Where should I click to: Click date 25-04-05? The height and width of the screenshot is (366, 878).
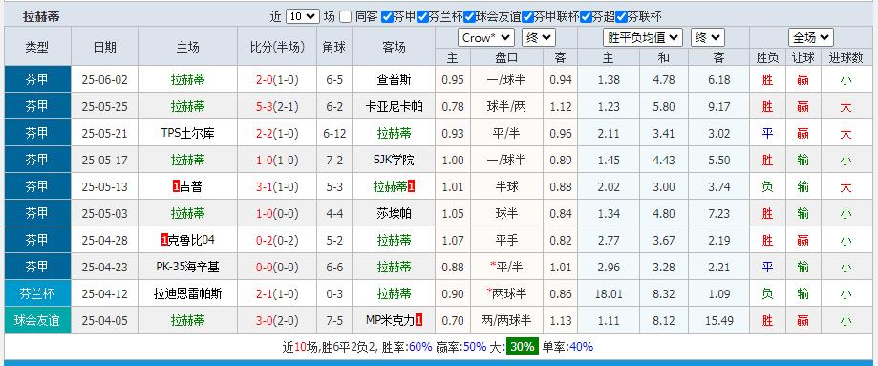105,320
